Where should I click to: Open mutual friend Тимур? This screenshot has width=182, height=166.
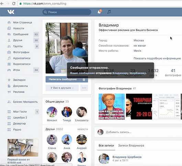pos(67,112)
